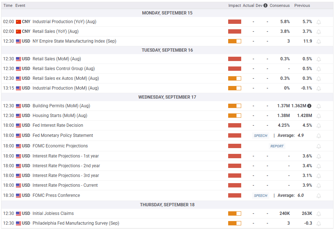Click bell icon for FOMC Press Conference
The width and height of the screenshot is (335, 229).
coord(319,196)
